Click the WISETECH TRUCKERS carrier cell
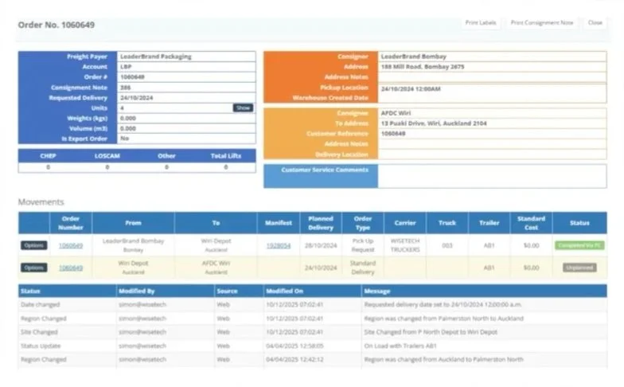The width and height of the screenshot is (624, 387). (x=405, y=245)
